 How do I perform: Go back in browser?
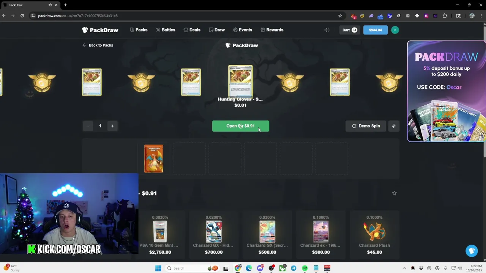click(4, 16)
